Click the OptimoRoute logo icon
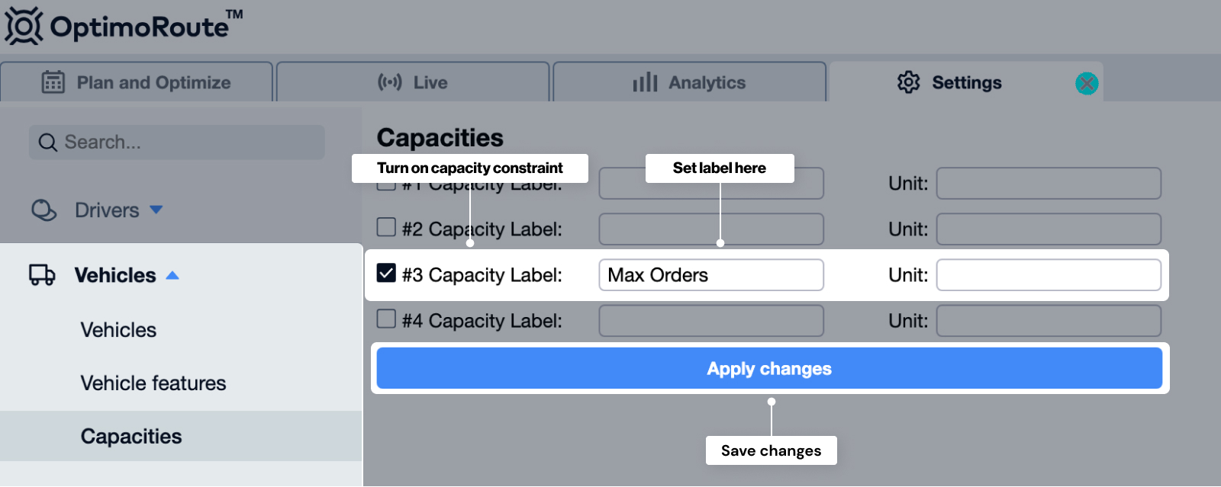 click(x=24, y=26)
